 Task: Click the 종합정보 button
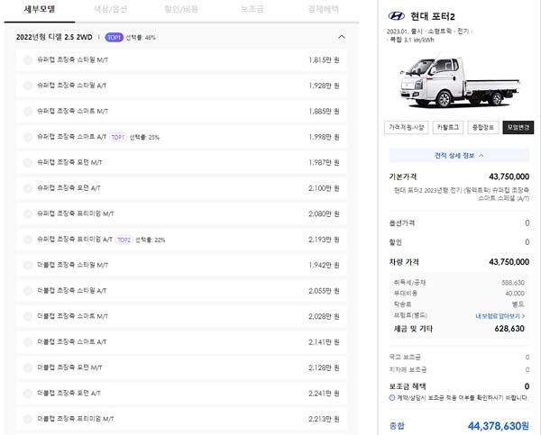(x=483, y=128)
